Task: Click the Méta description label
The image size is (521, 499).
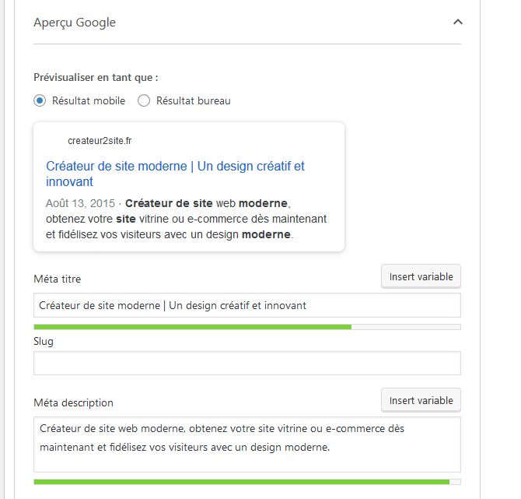Action: (73, 402)
